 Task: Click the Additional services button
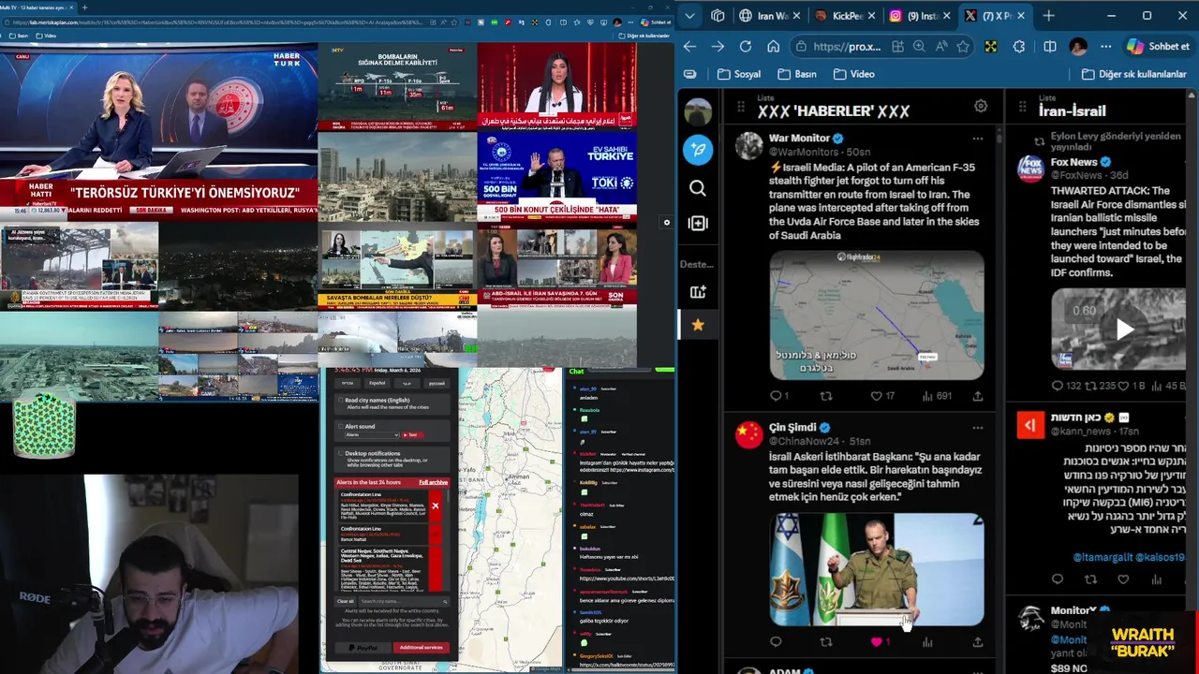pos(421,647)
